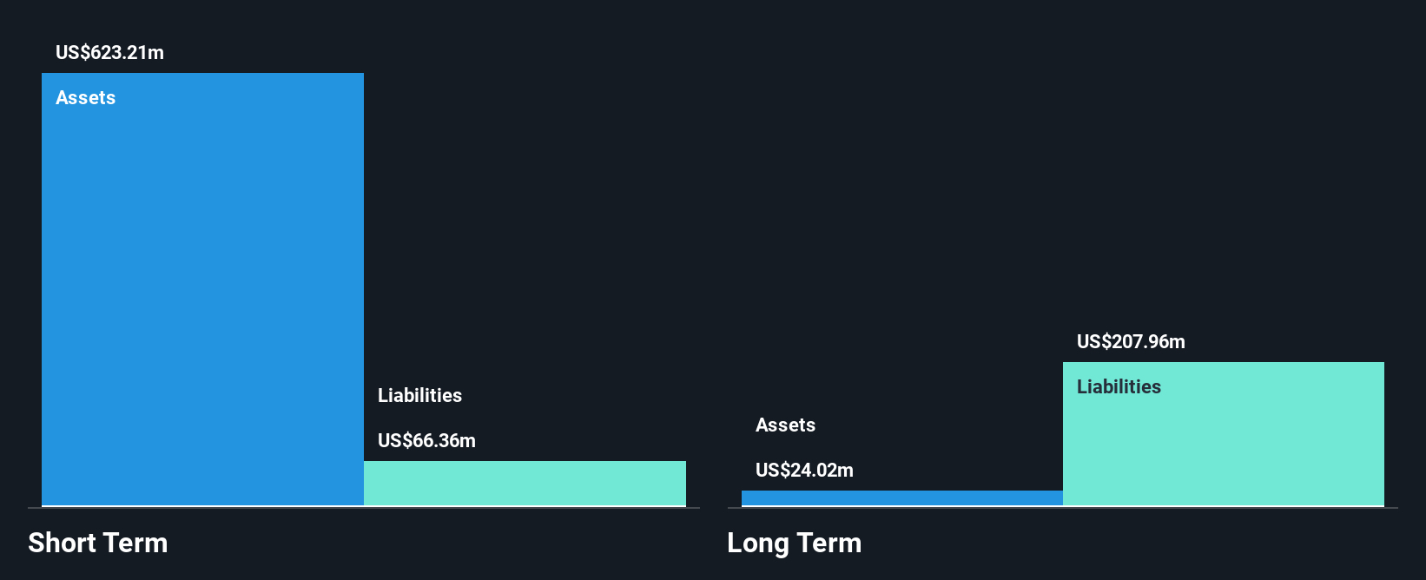
Task: Click the Liabilities label above US$66.36m
Action: tap(419, 395)
